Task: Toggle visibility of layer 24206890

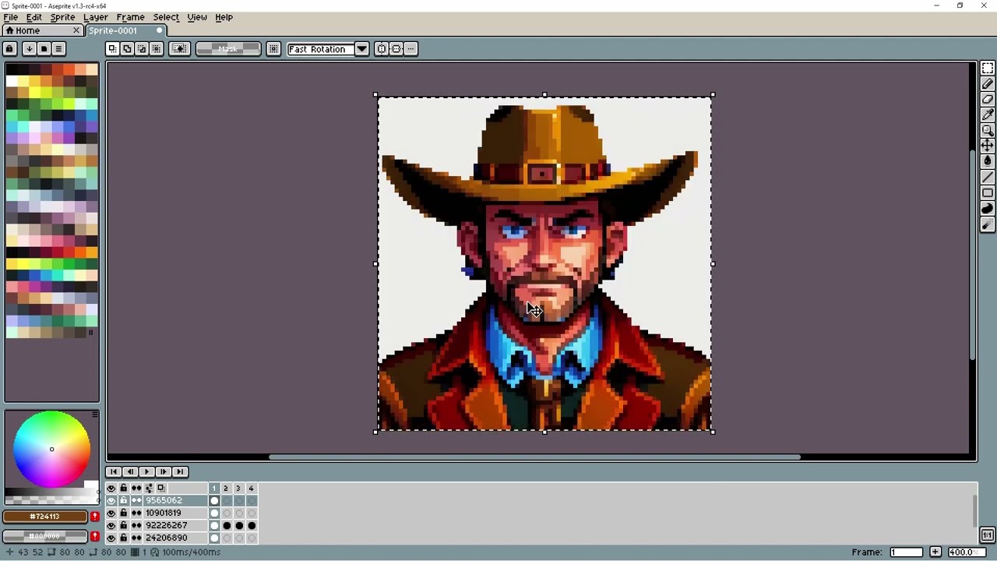Action: coord(111,538)
